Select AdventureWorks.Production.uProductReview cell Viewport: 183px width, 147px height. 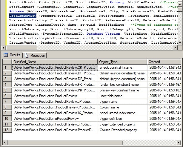pos(55,119)
